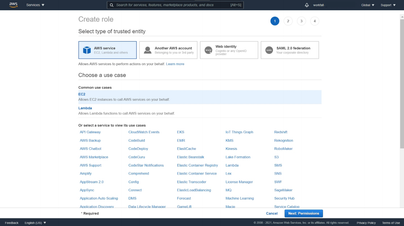This screenshot has height=226, width=404.
Task: Click the Feedback link in footer
Action: coord(11,223)
